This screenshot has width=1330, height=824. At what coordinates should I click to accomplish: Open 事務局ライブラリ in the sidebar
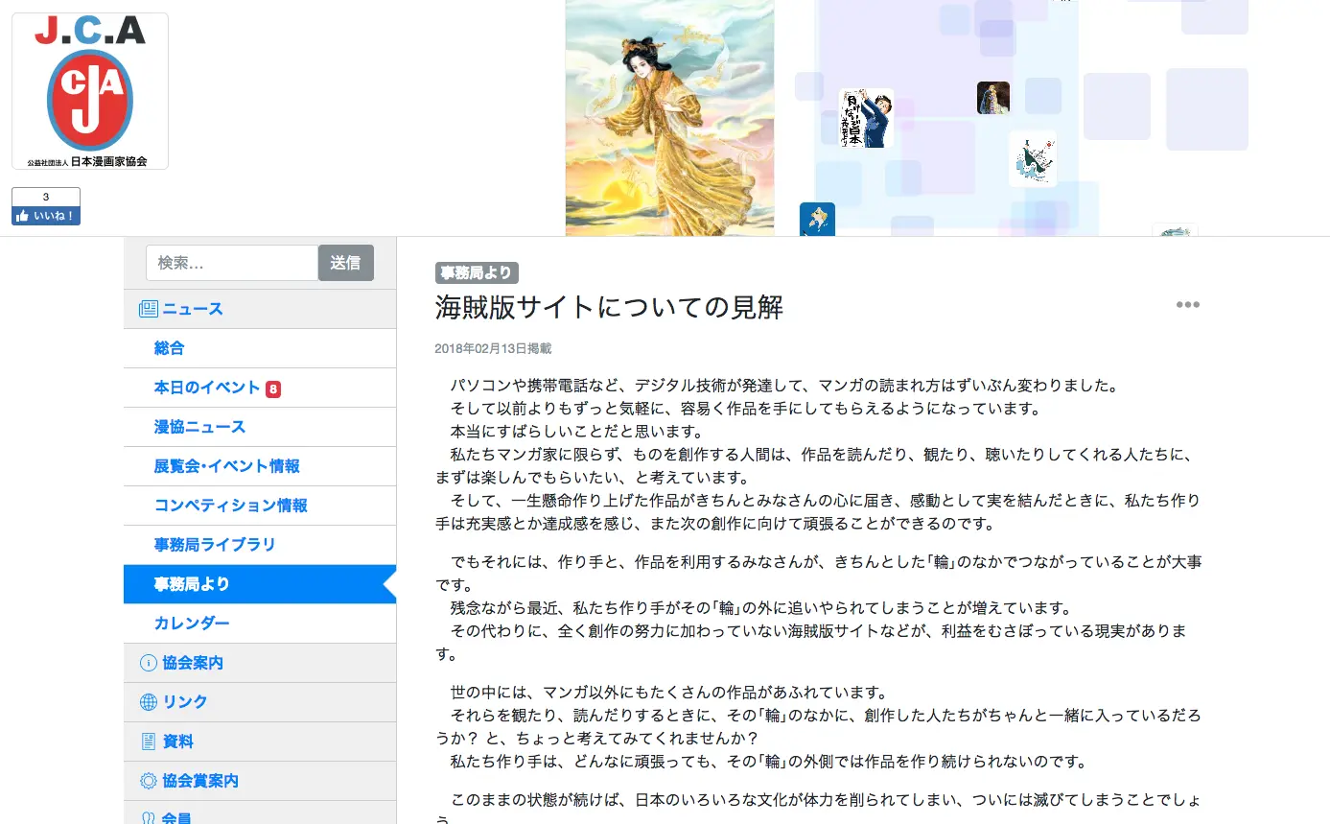pyautogui.click(x=260, y=545)
